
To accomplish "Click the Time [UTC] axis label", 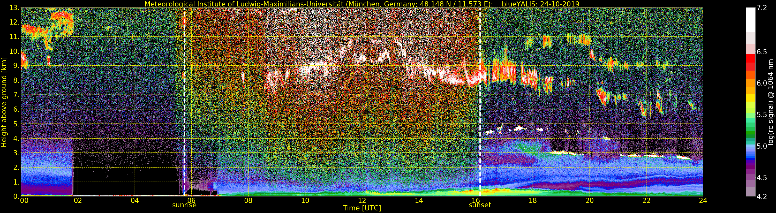I will pyautogui.click(x=362, y=208).
